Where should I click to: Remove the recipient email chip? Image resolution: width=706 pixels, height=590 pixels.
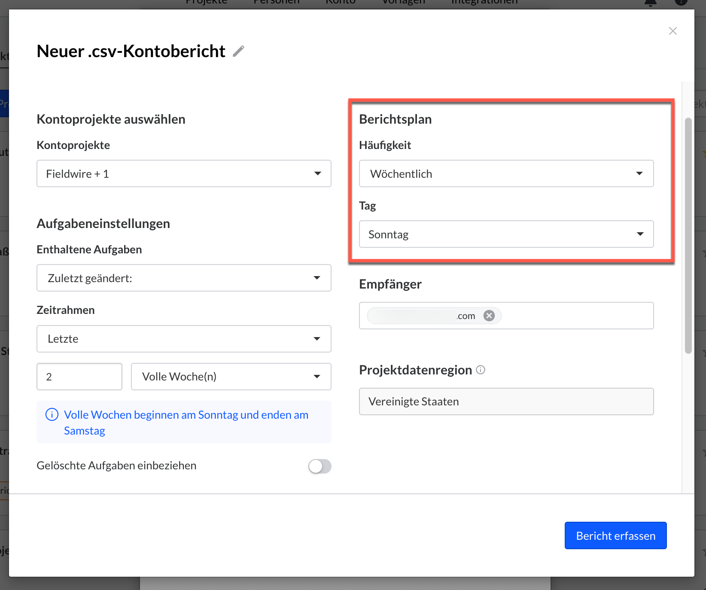click(x=489, y=316)
